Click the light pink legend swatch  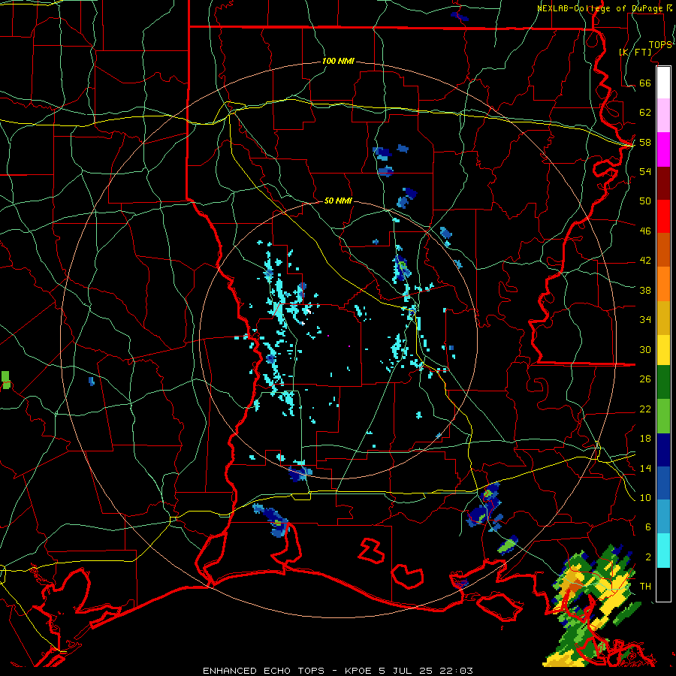(x=663, y=116)
